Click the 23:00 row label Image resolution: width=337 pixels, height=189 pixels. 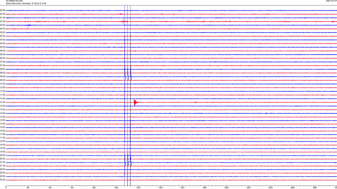[x=2, y=176]
